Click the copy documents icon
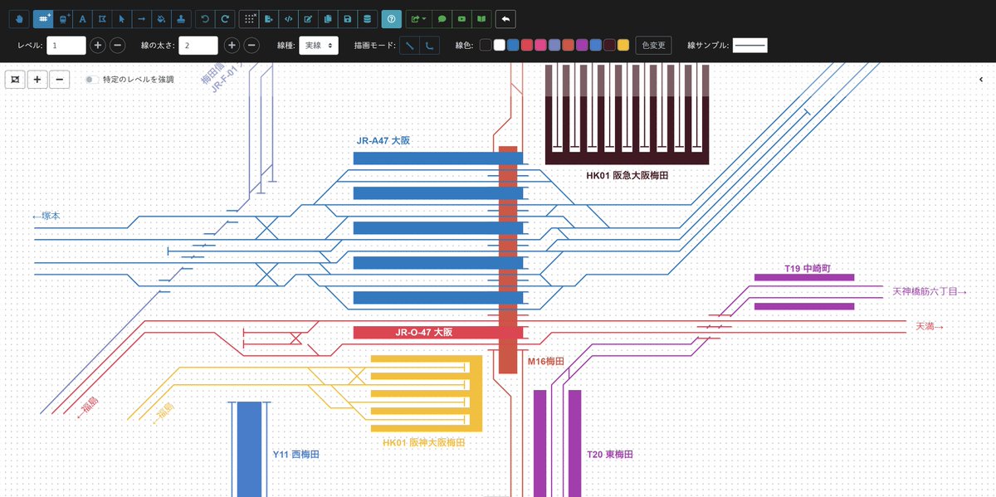The height and width of the screenshot is (497, 996). 328,18
